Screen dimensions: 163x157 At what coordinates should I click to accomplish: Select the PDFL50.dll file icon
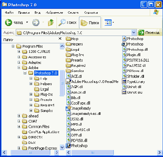pos(69,140)
